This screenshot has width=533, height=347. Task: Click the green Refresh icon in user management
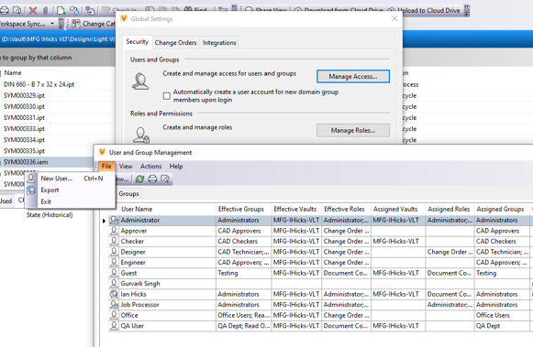click(x=139, y=179)
